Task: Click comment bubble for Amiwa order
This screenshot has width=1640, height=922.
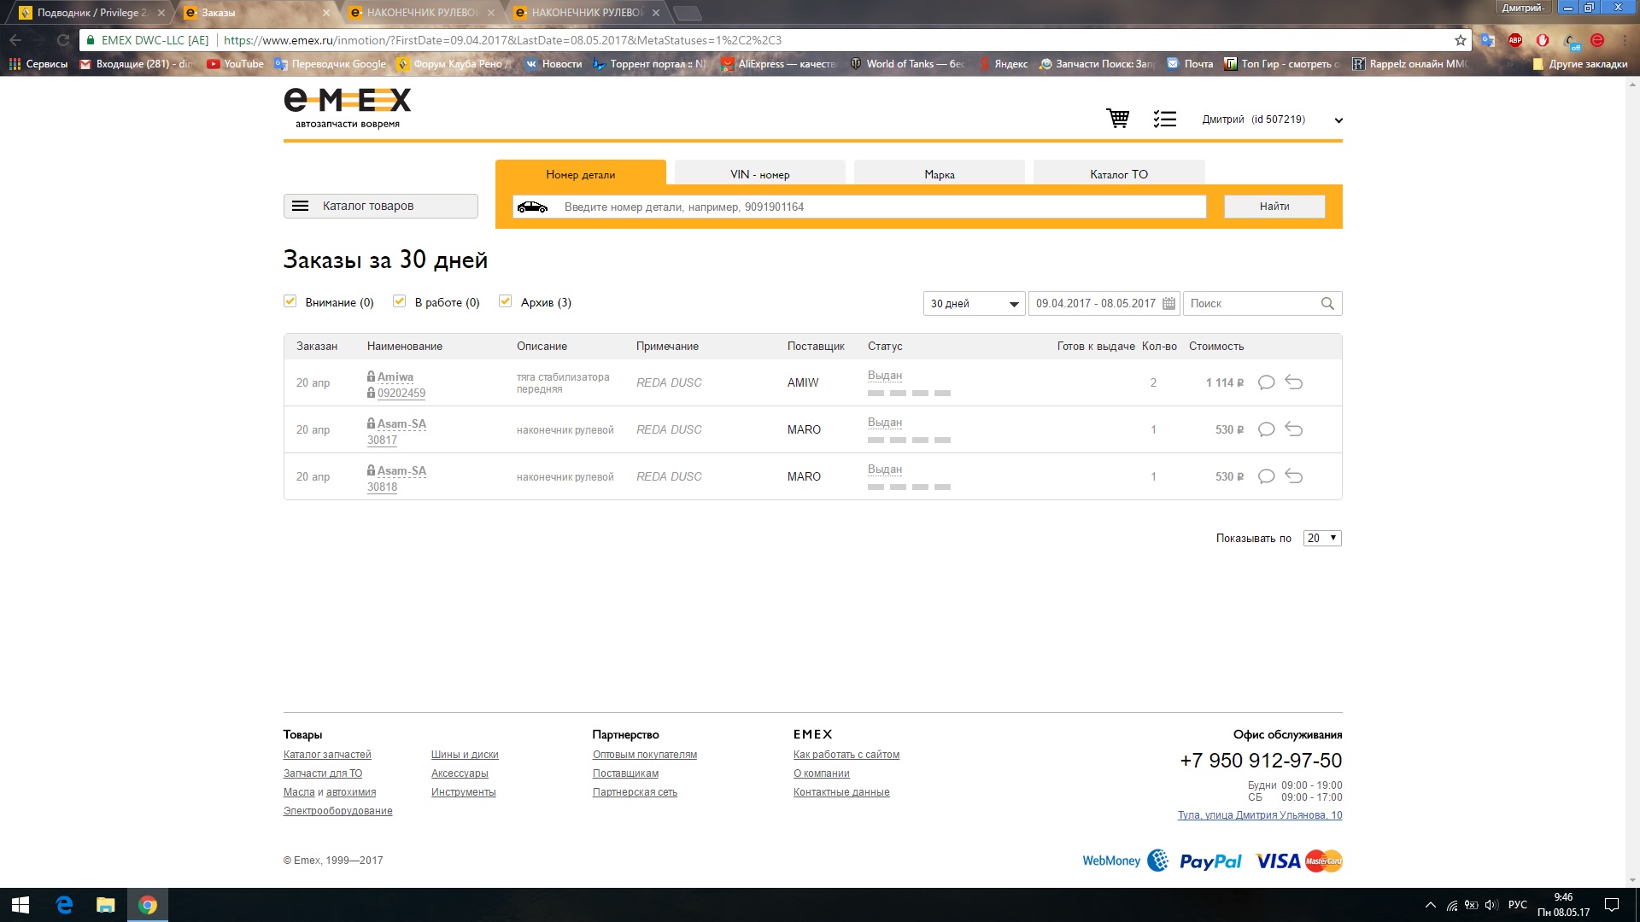Action: (x=1266, y=382)
